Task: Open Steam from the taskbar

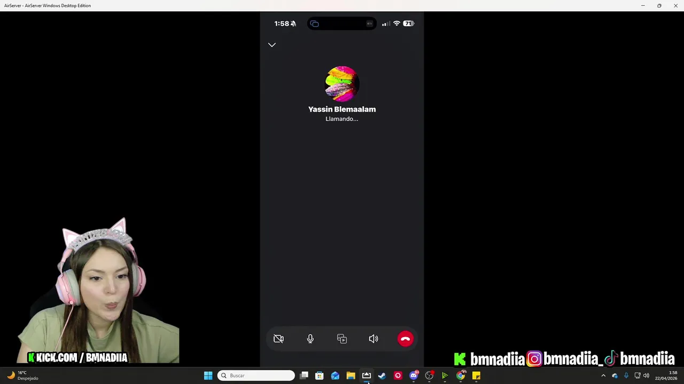Action: pos(382,375)
